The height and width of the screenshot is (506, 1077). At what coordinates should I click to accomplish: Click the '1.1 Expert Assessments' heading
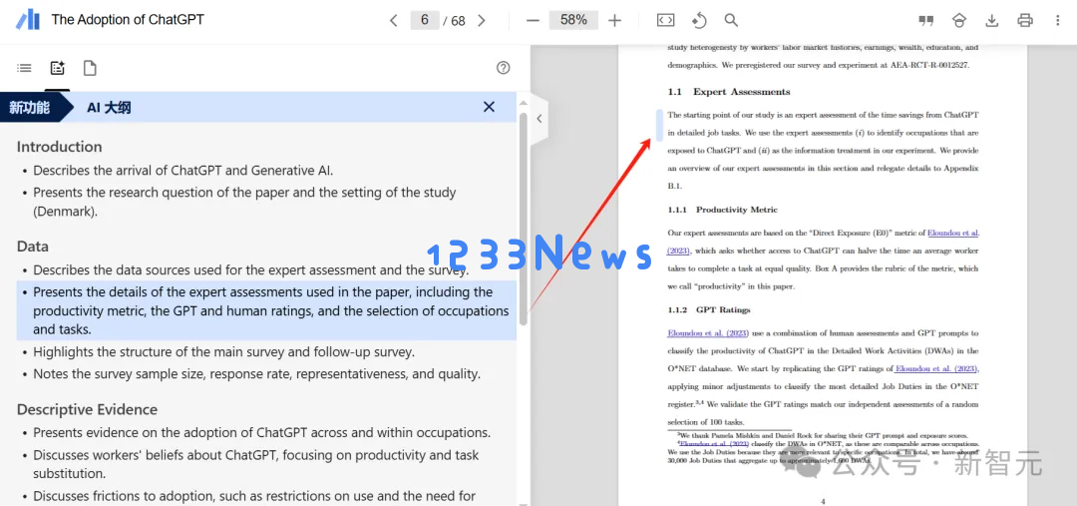tap(729, 92)
